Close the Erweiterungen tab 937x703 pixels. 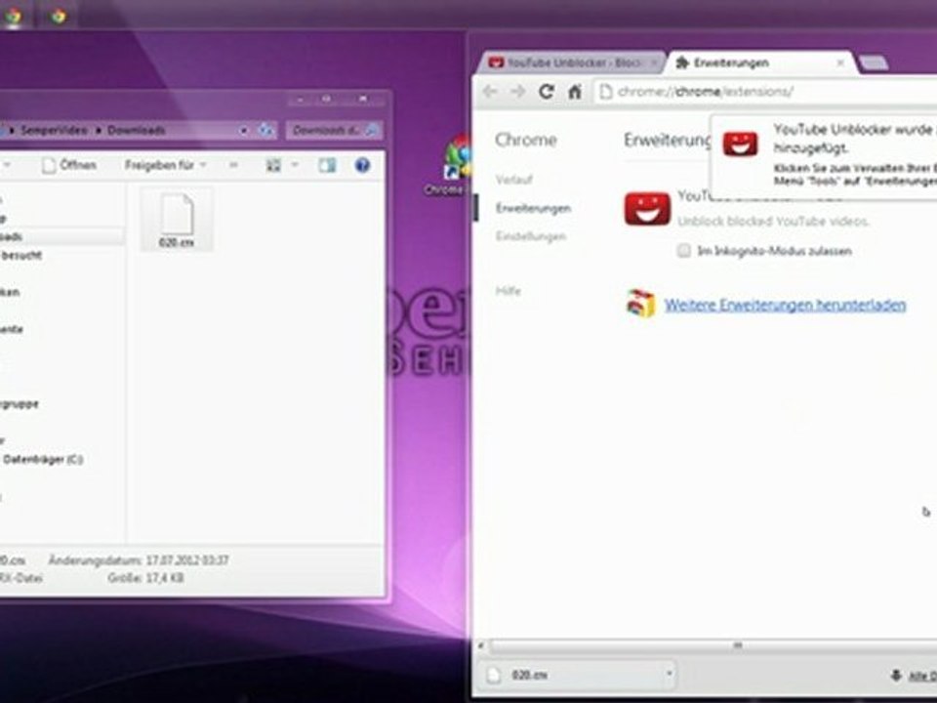pos(840,62)
